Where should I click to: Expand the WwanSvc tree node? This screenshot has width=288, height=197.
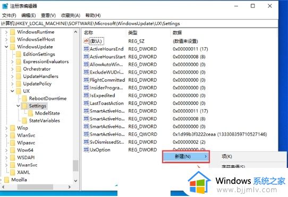click(x=6, y=165)
